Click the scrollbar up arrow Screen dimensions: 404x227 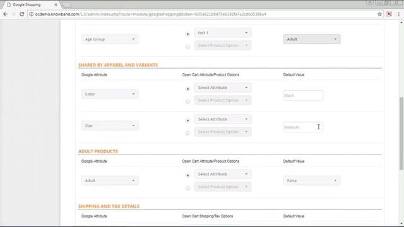tap(401, 23)
